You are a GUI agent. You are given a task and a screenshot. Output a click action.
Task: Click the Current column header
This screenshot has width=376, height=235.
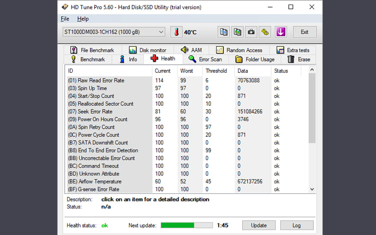[165, 71]
